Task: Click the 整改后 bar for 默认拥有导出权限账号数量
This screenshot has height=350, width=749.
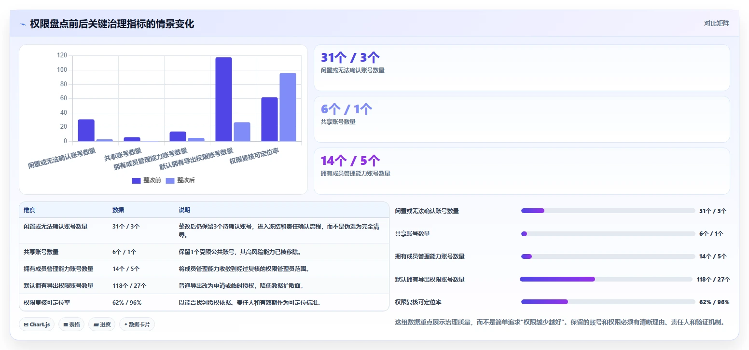Action: tap(242, 132)
